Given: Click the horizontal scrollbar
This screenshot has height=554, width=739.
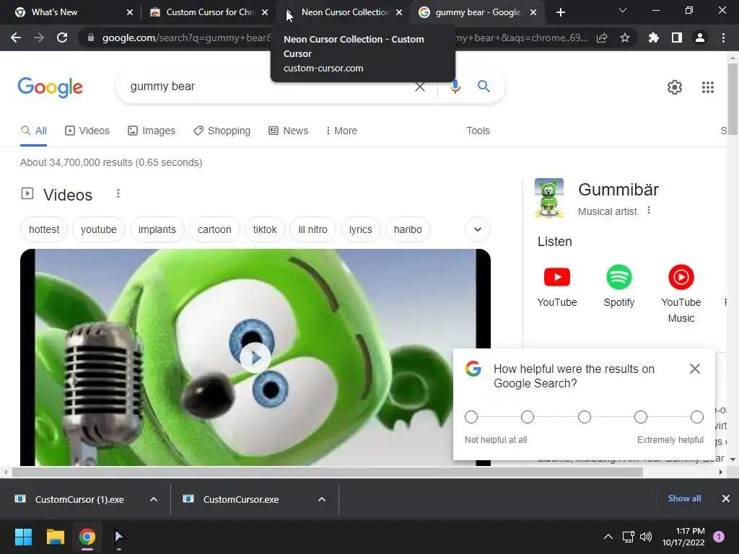Looking at the screenshot, I should pyautogui.click(x=328, y=472).
